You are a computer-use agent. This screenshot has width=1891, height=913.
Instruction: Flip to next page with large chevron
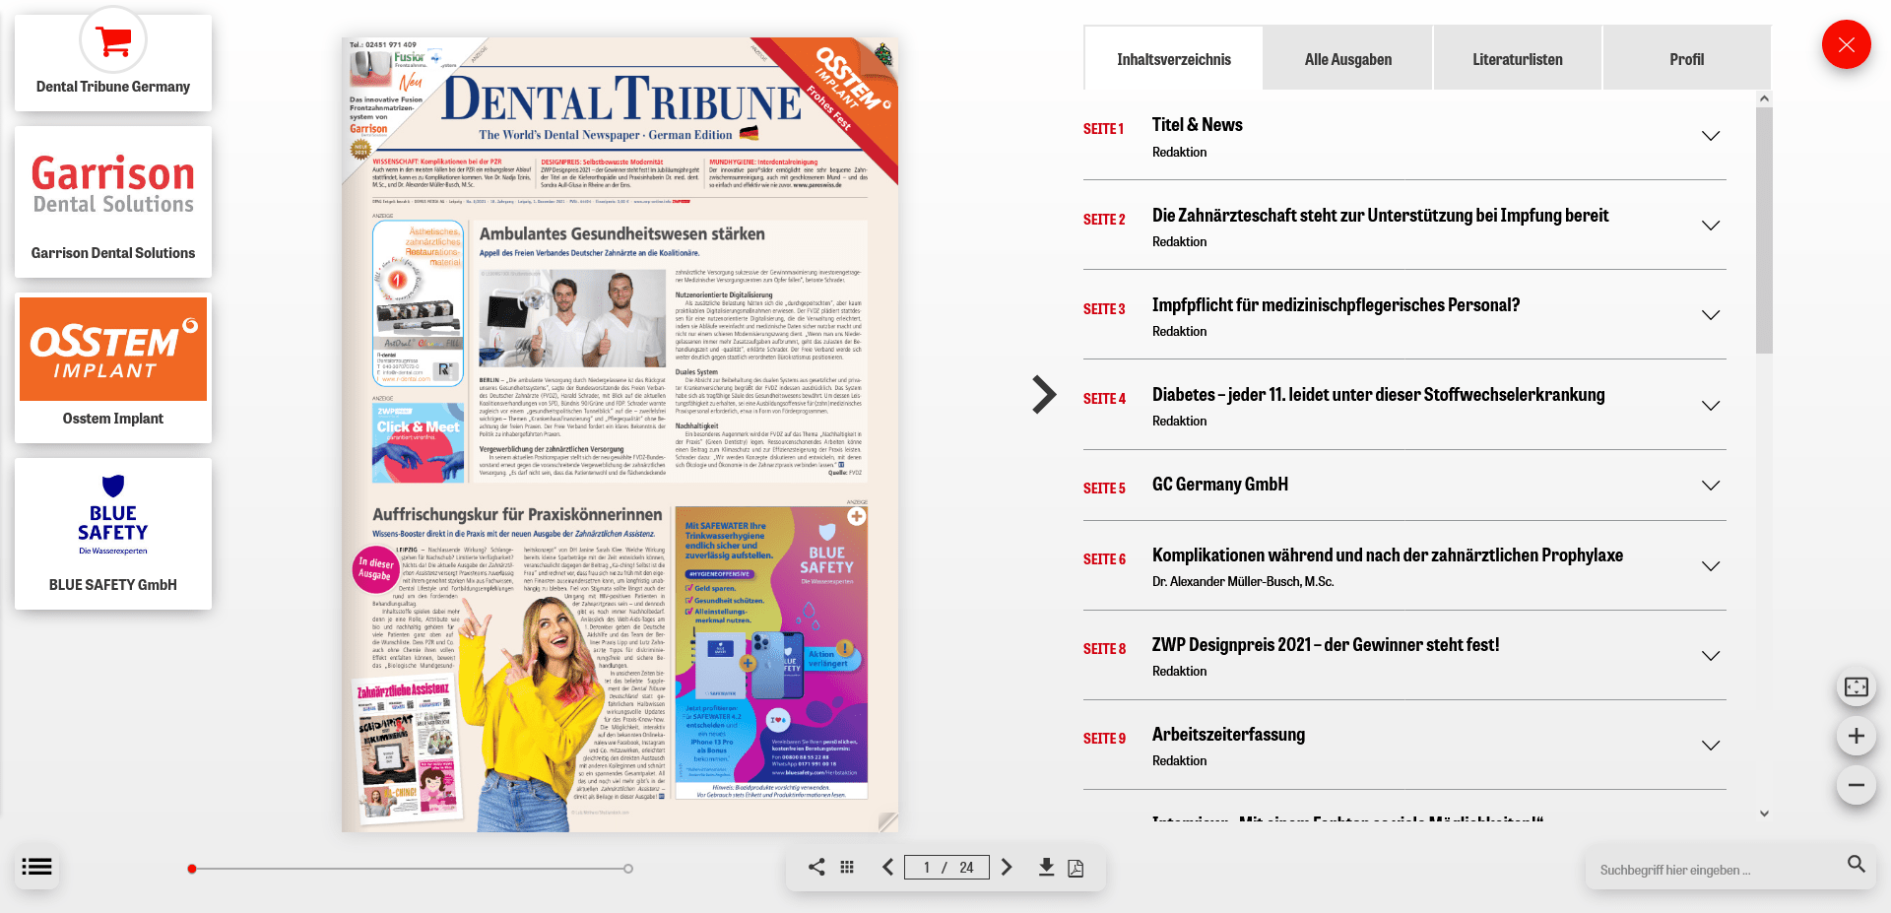coord(1044,394)
